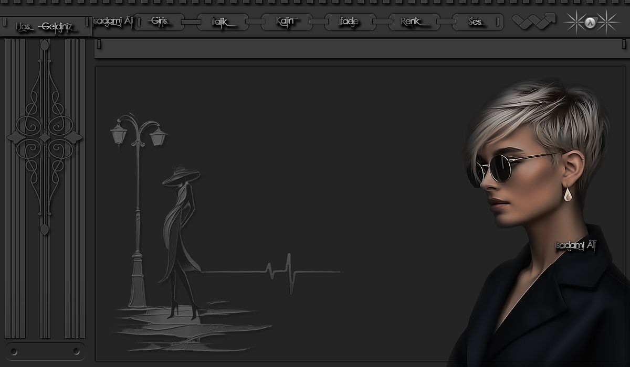
Task: Click the heartbeat pulse line
Action: 271,273
